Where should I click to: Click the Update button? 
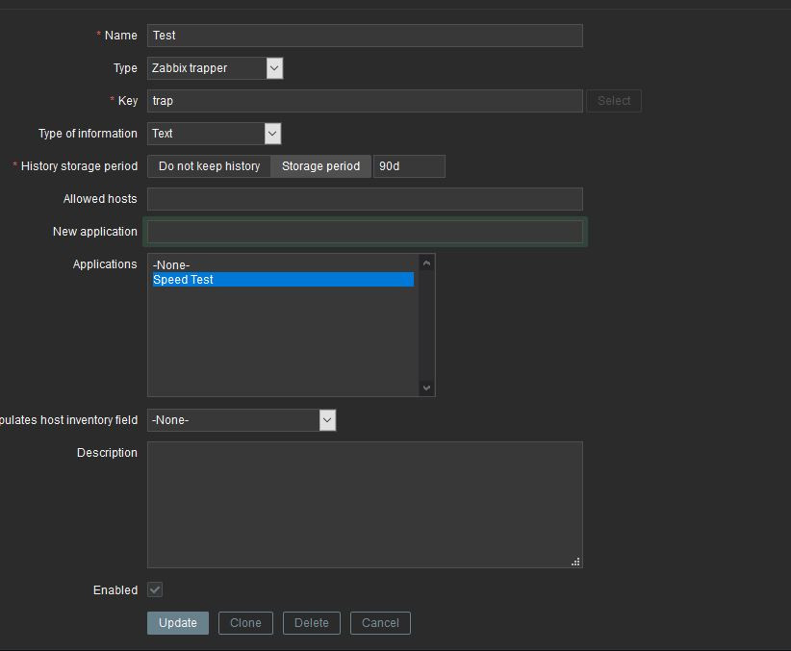tap(178, 623)
